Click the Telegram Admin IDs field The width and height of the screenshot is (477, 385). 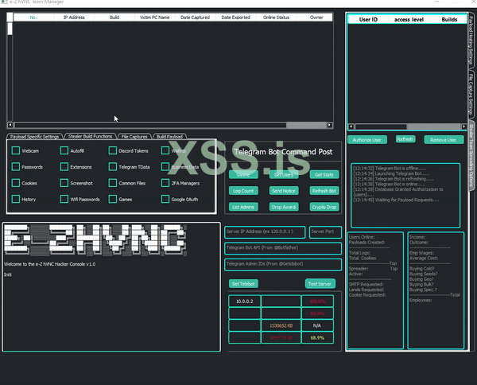pos(283,264)
